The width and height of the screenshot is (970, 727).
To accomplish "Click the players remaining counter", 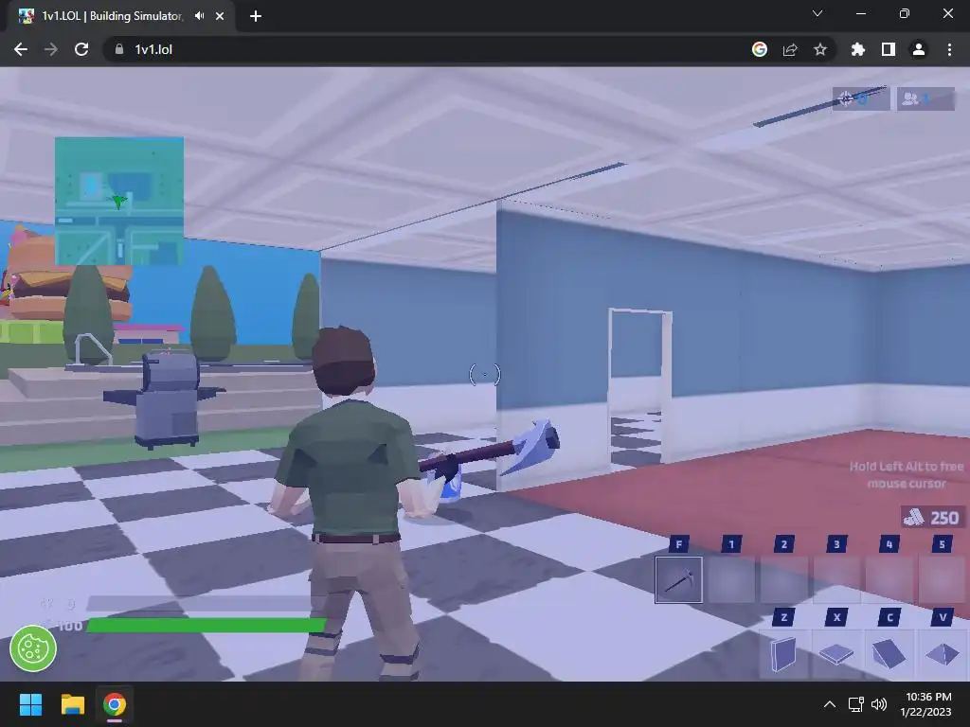I will tap(926, 98).
